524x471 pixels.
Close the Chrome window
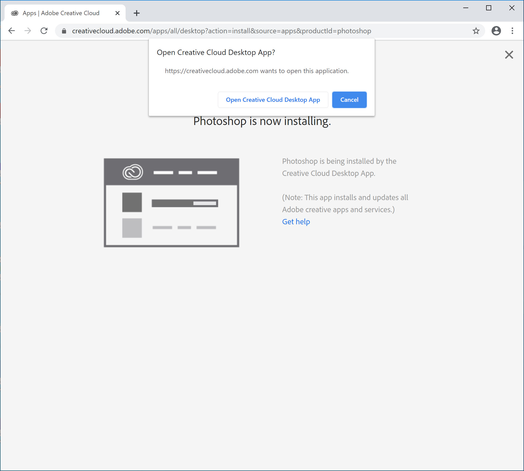pos(512,8)
